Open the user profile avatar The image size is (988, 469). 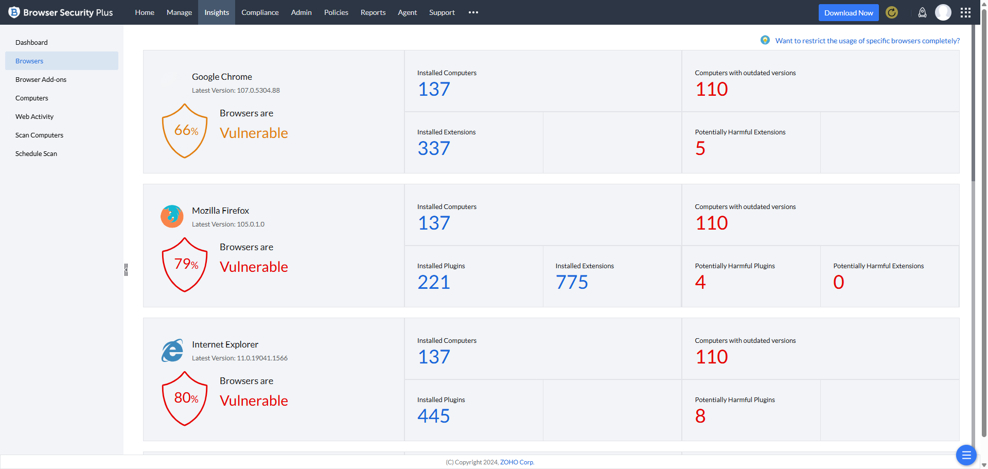(x=943, y=12)
